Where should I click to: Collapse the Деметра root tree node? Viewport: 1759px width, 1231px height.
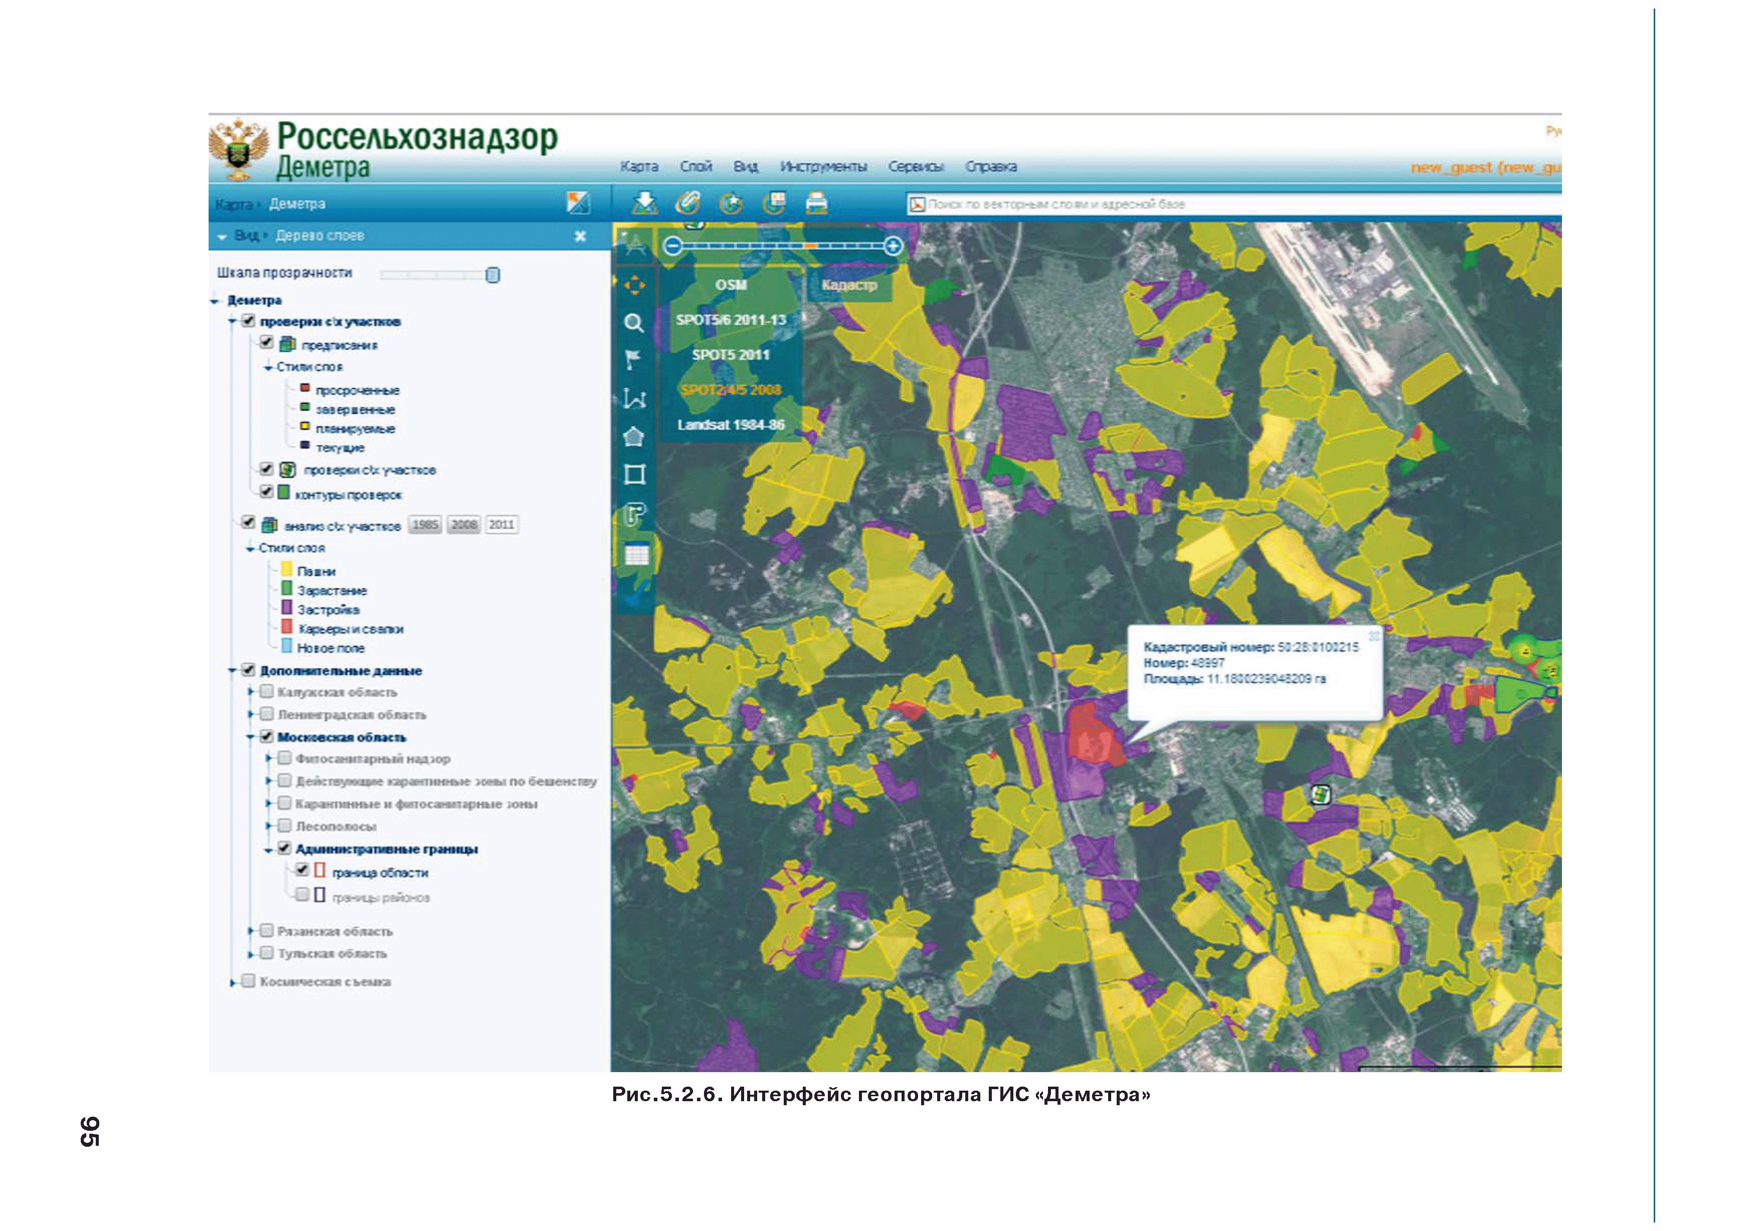click(215, 301)
